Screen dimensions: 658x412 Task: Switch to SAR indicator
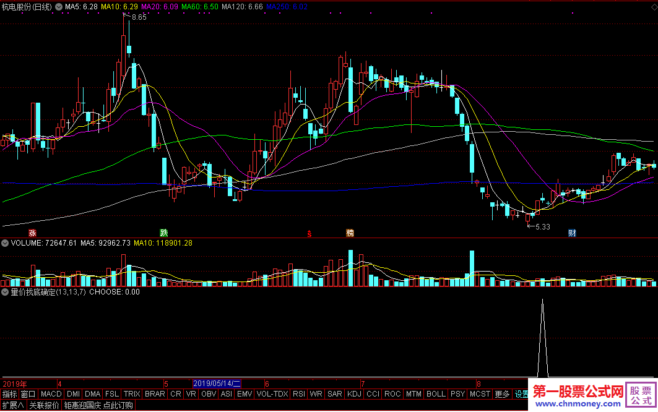(335, 394)
